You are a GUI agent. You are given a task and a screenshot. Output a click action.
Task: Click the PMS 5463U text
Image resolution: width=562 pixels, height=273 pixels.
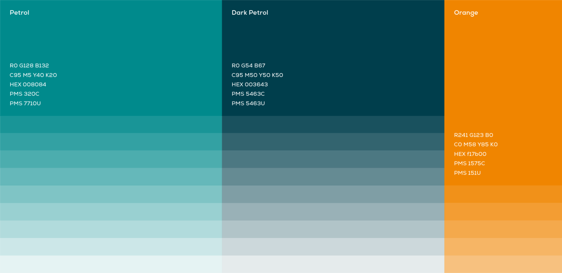(x=248, y=103)
